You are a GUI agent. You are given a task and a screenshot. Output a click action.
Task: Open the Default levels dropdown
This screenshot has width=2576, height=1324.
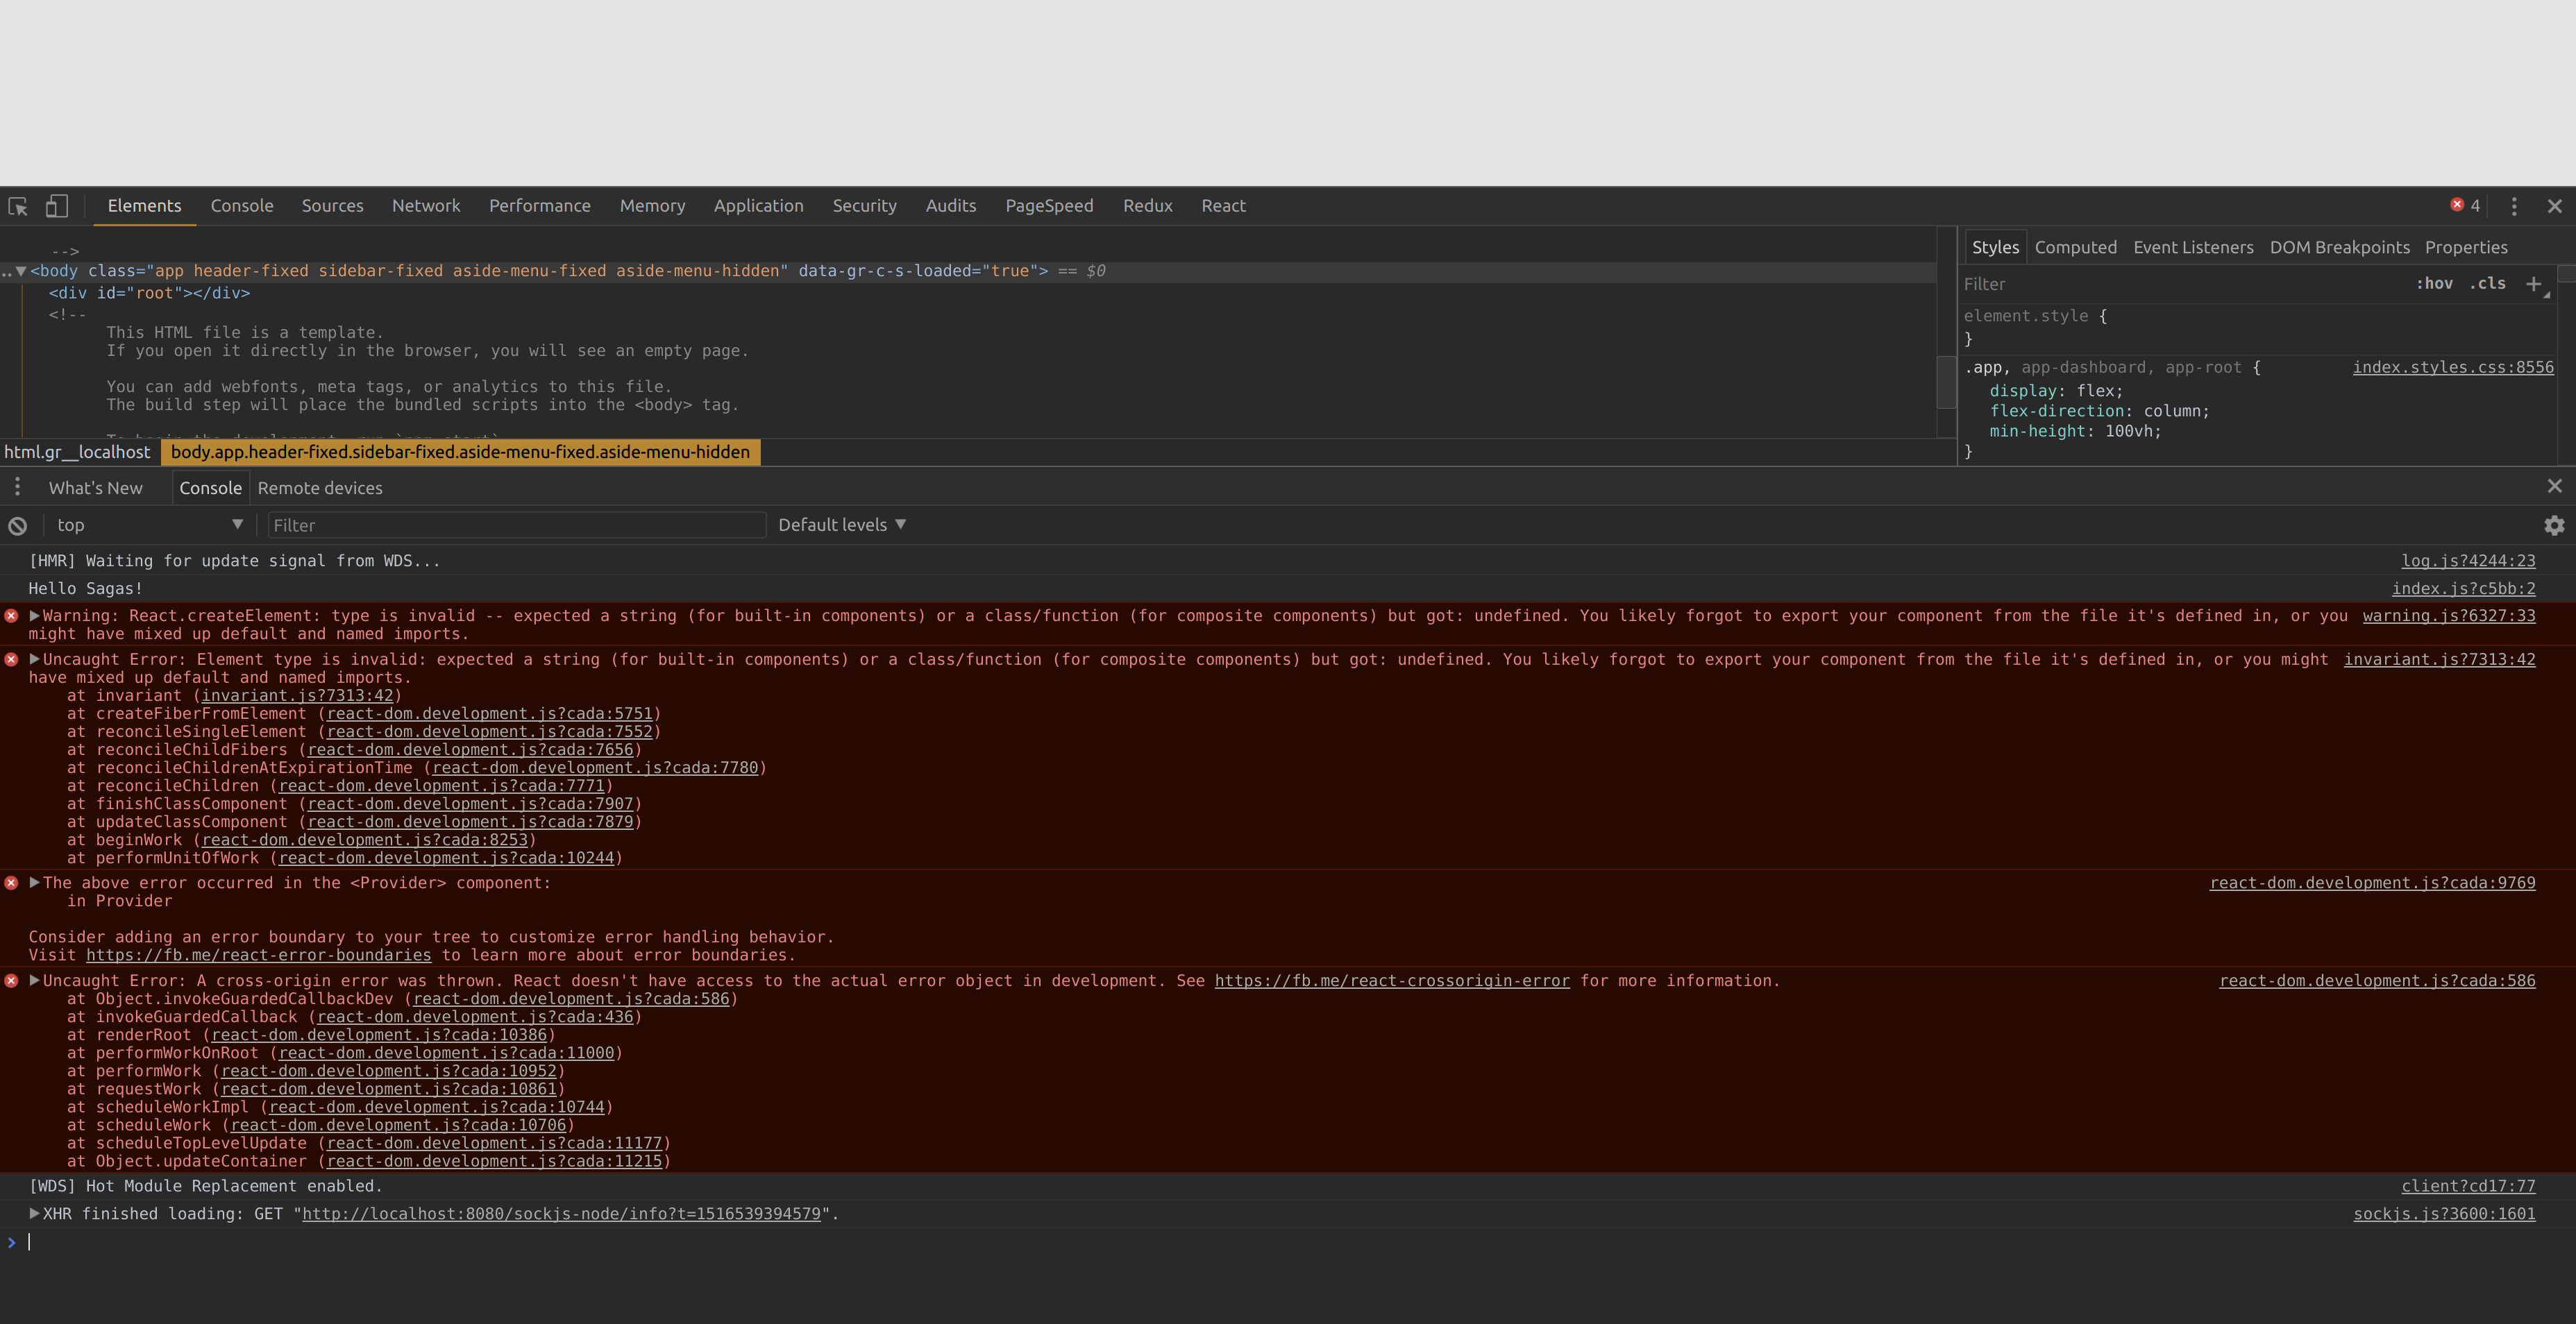tap(841, 524)
